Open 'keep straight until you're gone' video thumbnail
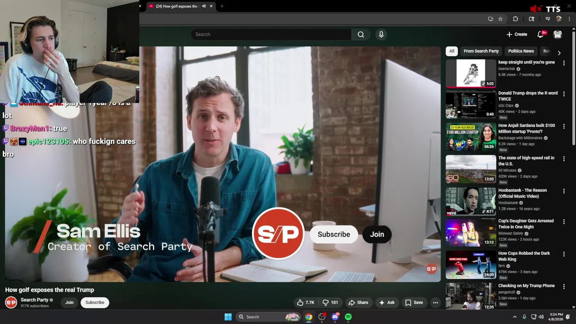 click(471, 73)
